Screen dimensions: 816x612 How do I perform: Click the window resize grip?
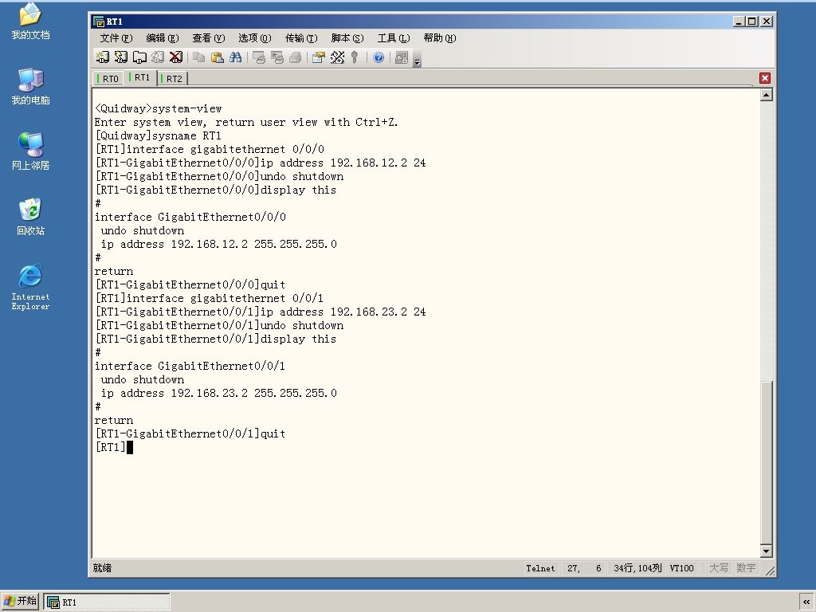click(x=770, y=571)
